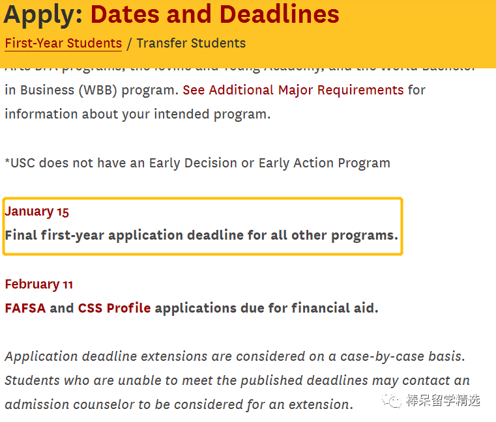Switch to the Transfer Students tab
This screenshot has width=496, height=422.
191,43
